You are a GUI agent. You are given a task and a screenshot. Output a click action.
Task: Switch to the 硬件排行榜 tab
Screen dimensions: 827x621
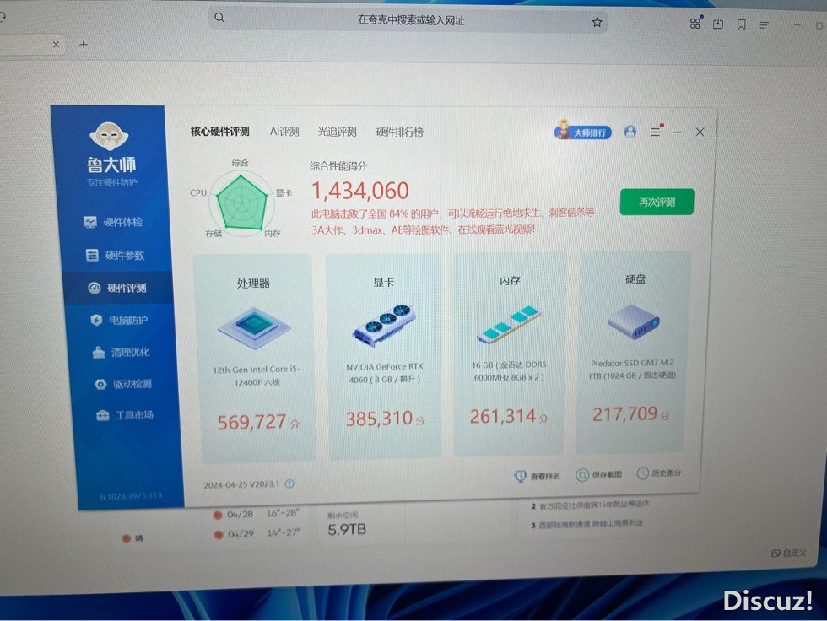point(400,132)
